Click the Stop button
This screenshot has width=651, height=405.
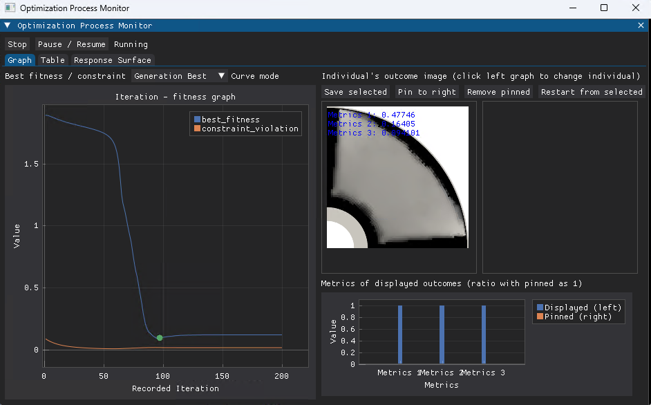[17, 44]
